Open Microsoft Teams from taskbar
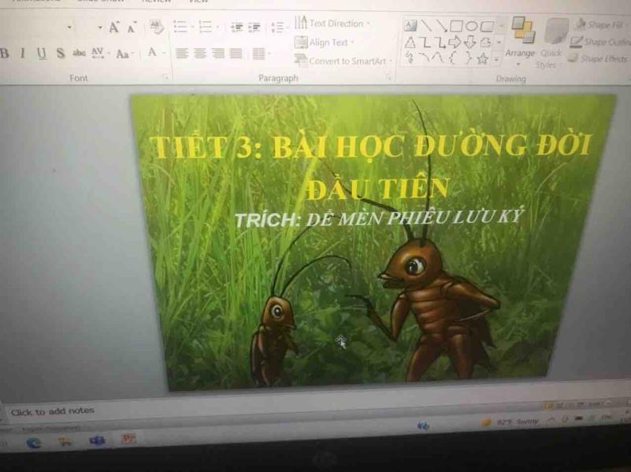631x472 pixels. point(98,441)
